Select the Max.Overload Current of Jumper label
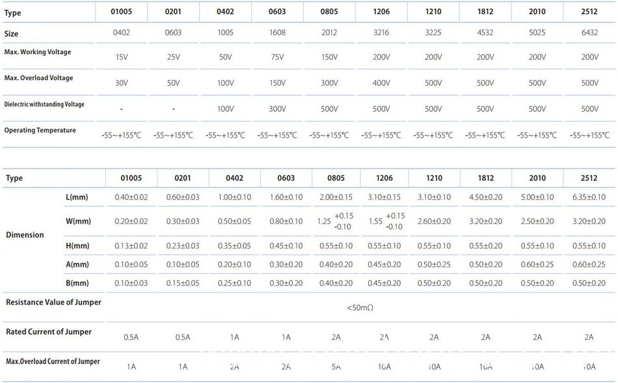This screenshot has height=383, width=618. click(x=53, y=362)
